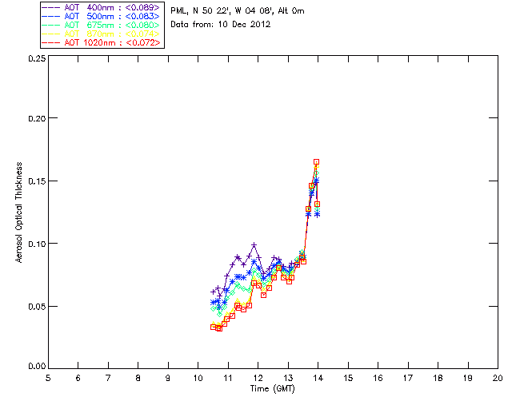Click the 'Aerosol Optical Thickness' y-axis title
This screenshot has height=409, width=512.
[x=19, y=212]
